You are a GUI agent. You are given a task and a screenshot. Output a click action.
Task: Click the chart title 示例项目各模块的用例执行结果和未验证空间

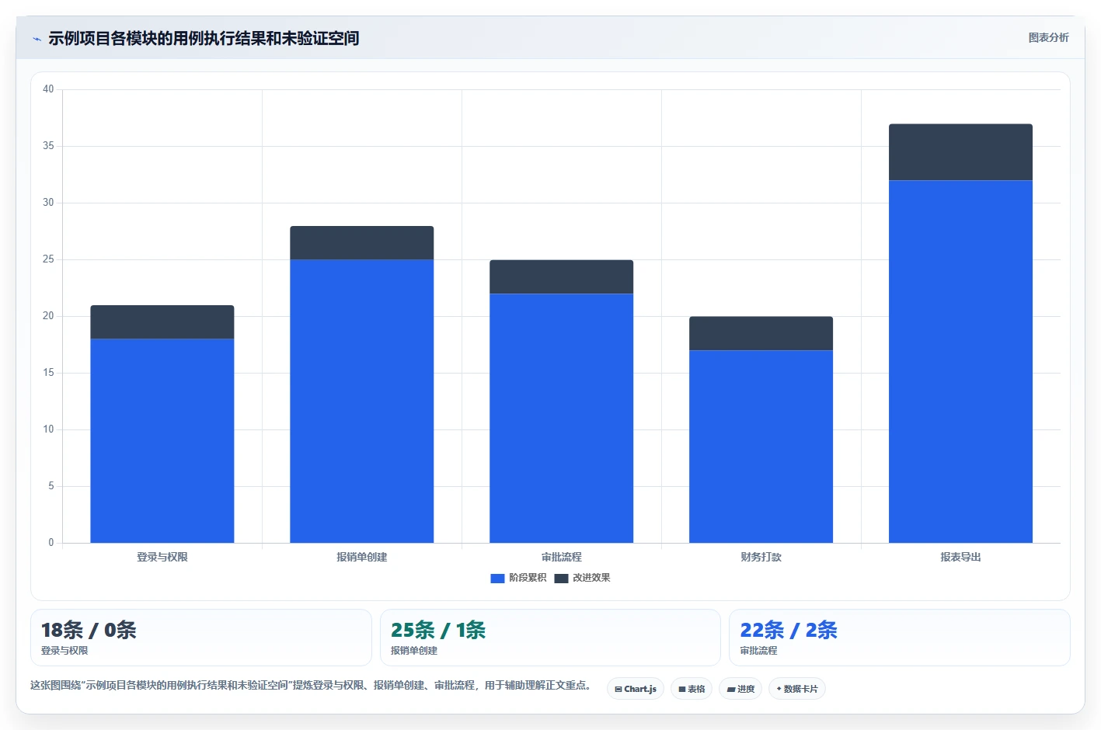(204, 38)
